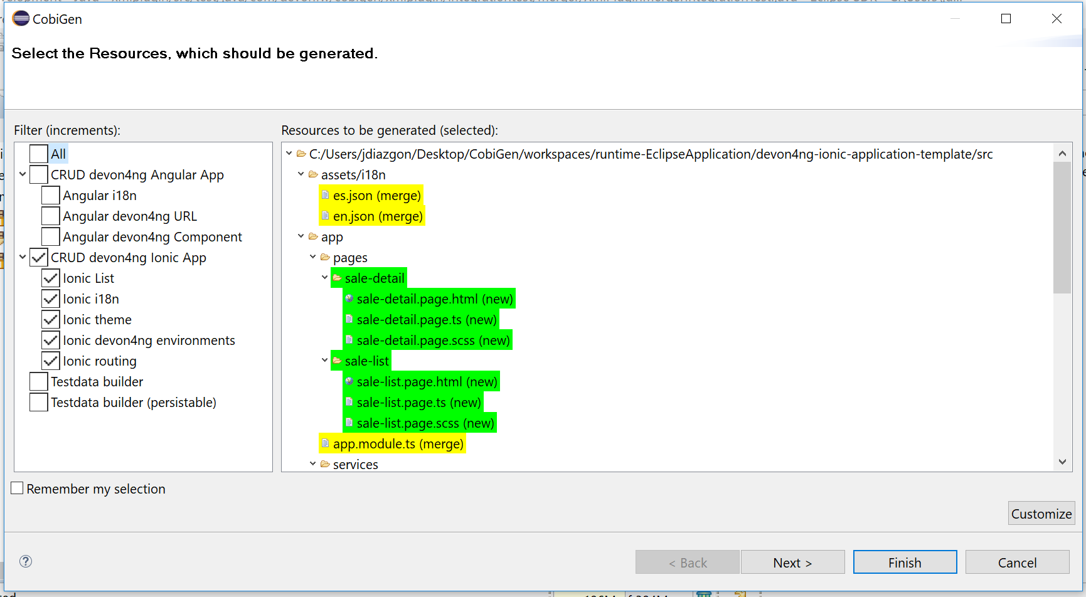Open the Customize options button
The height and width of the screenshot is (597, 1086).
1041,514
